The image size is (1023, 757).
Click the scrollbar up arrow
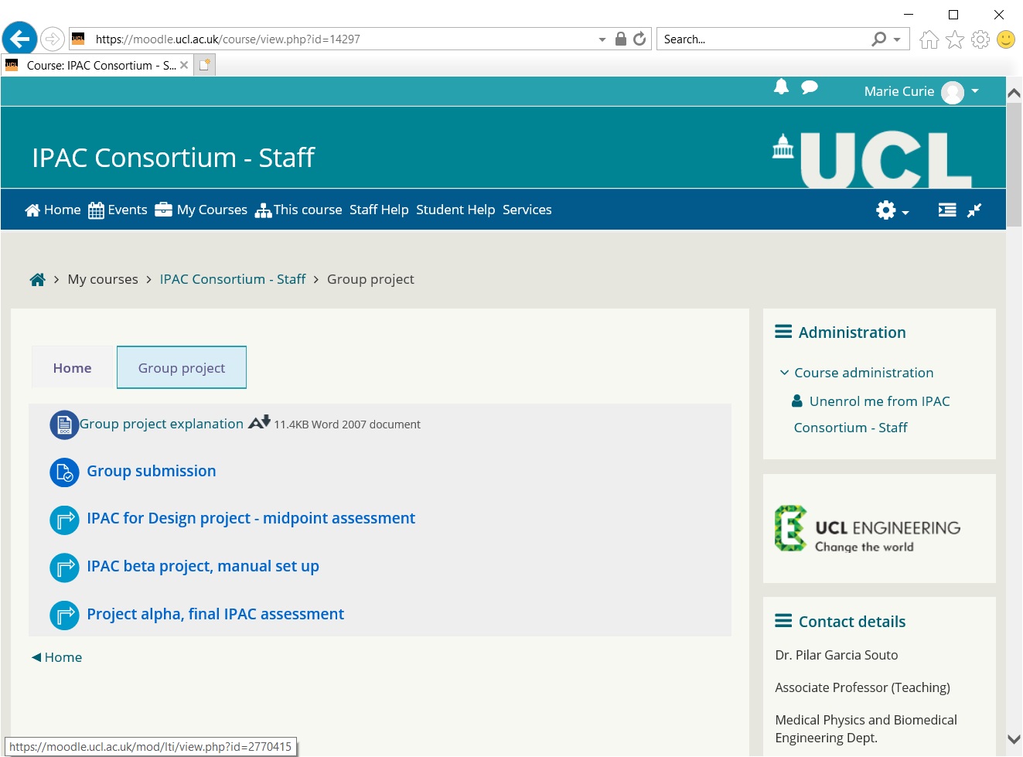click(x=1014, y=93)
